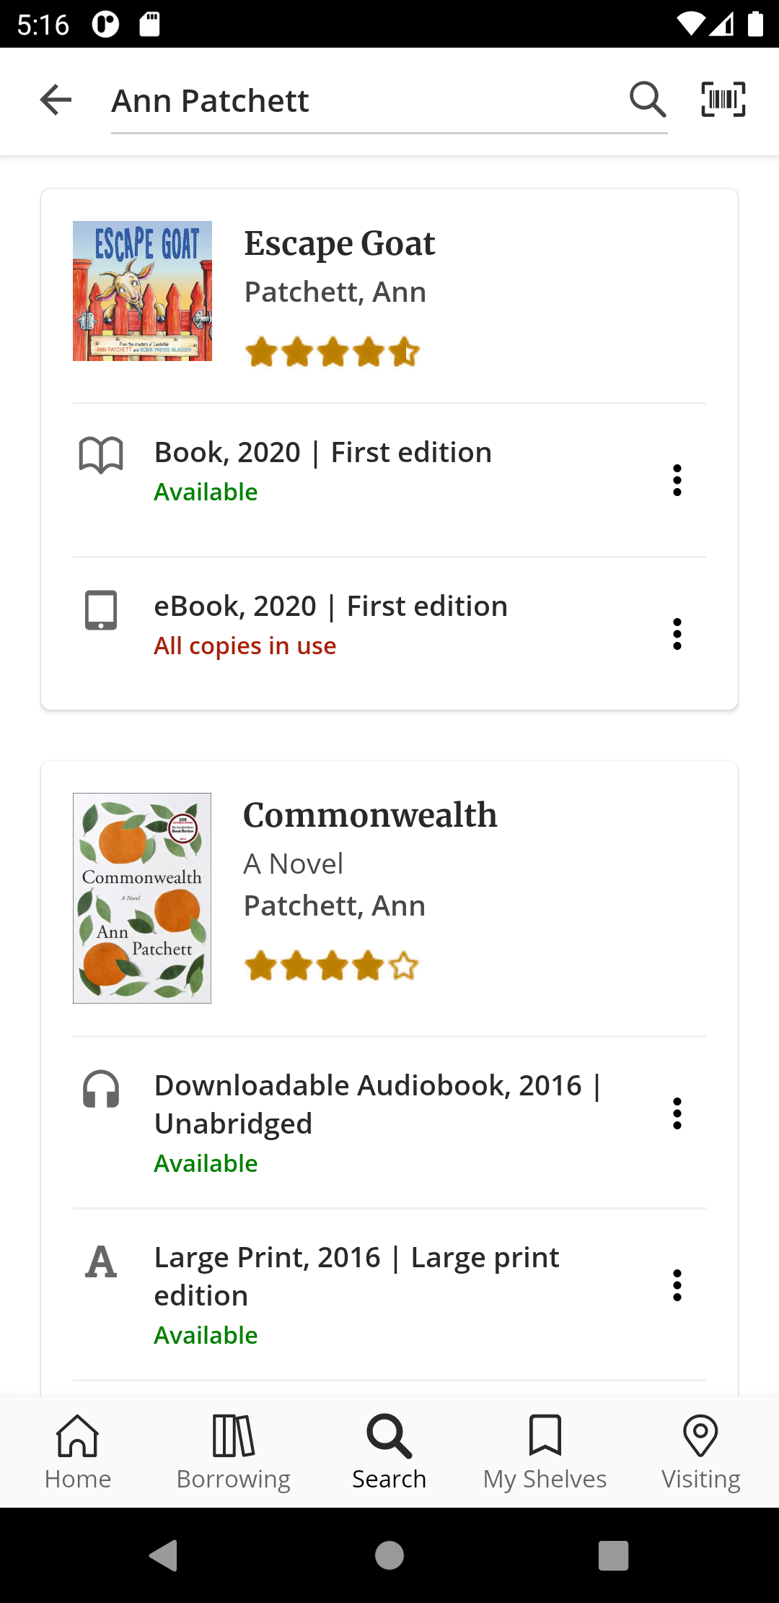Open the Borrowing tab
Viewport: 779px width, 1603px height.
(234, 1451)
